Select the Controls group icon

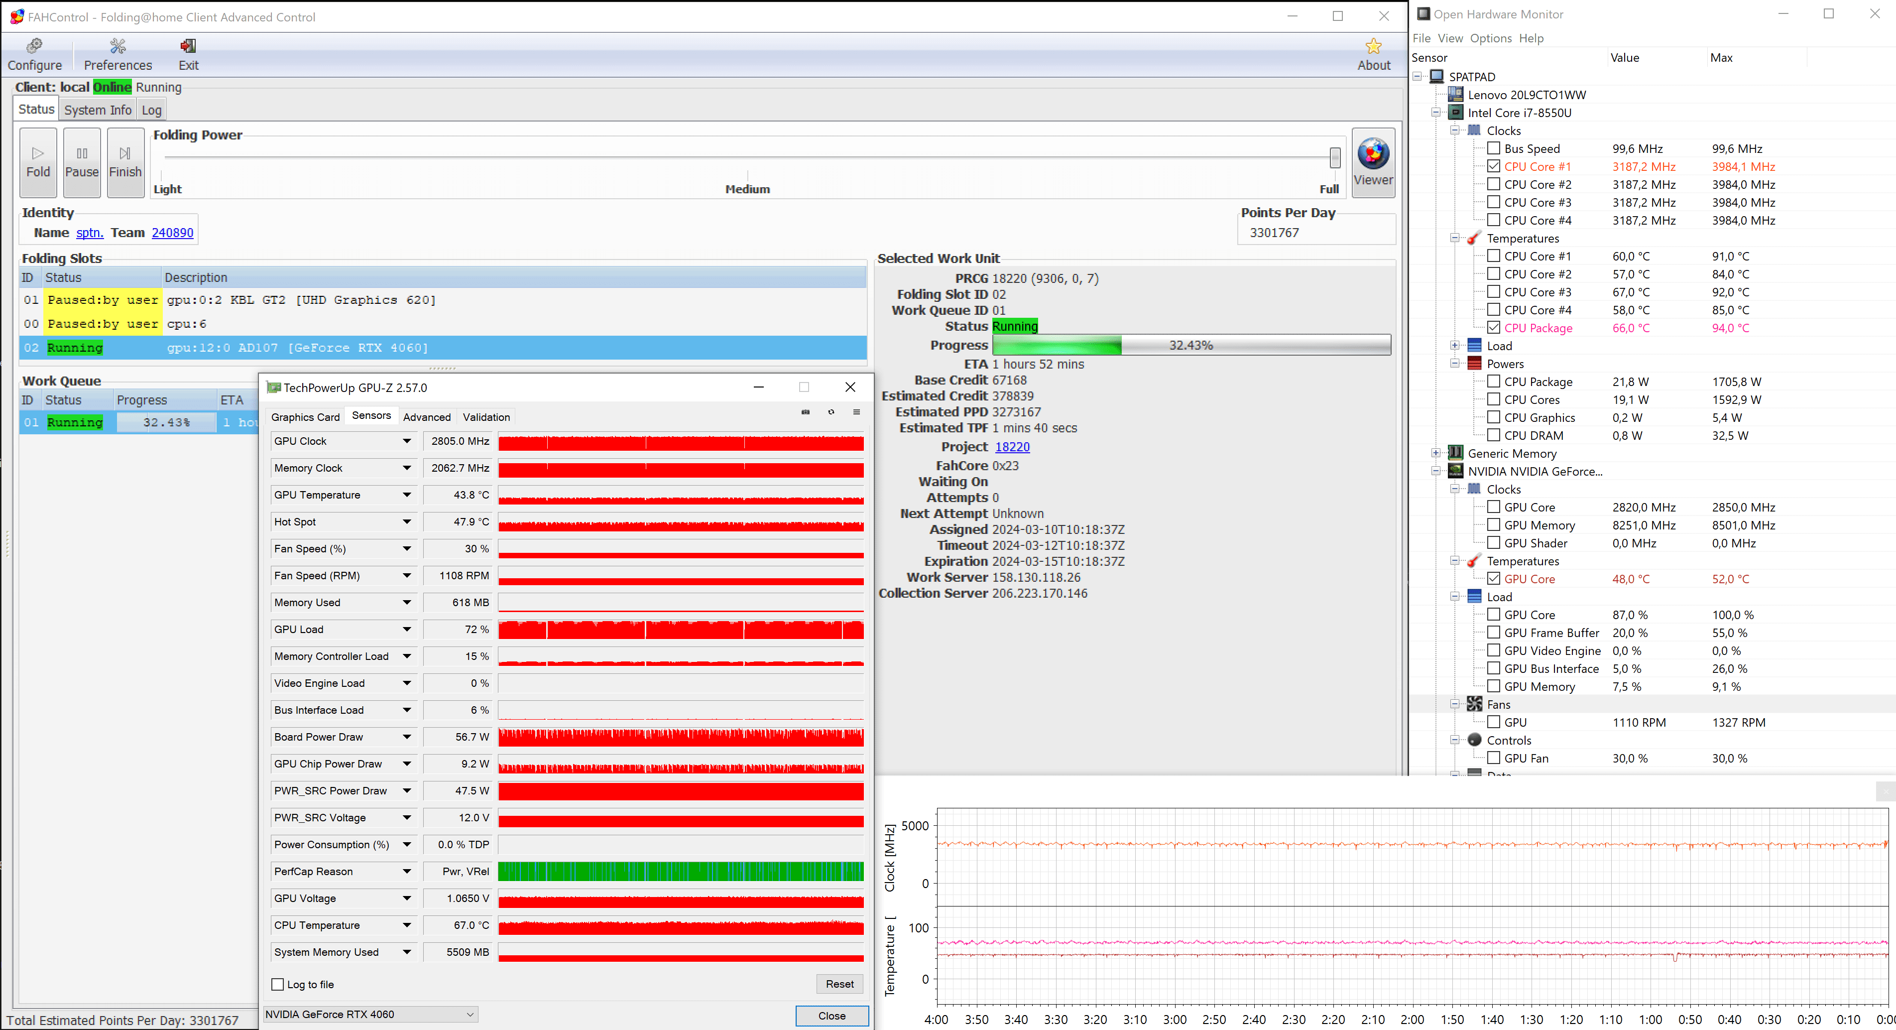(x=1474, y=740)
